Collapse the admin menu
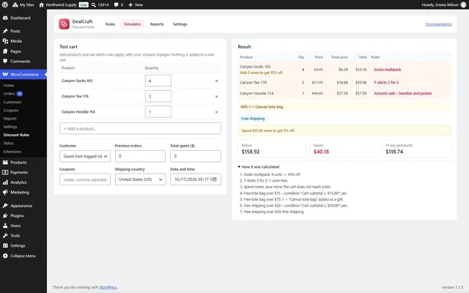 click(23, 256)
